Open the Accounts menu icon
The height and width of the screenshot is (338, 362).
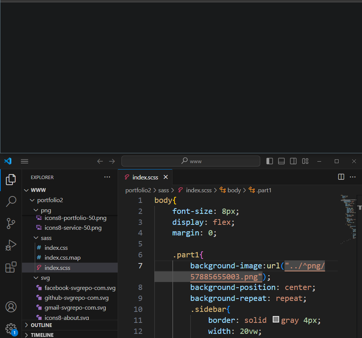[11, 307]
